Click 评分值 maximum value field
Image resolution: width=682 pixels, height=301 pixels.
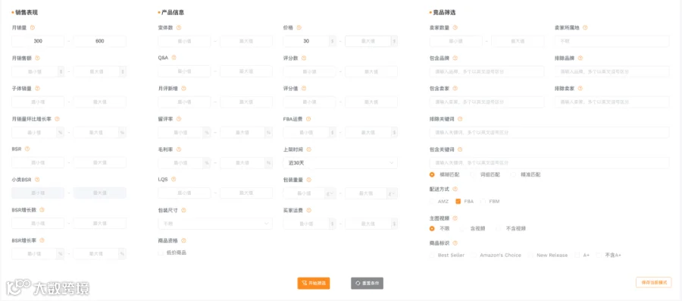371,102
